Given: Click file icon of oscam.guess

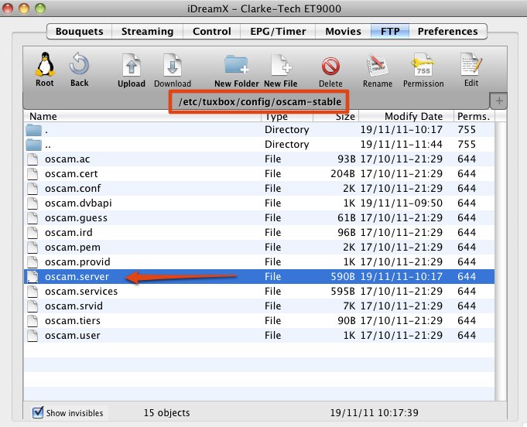Looking at the screenshot, I should tap(33, 218).
